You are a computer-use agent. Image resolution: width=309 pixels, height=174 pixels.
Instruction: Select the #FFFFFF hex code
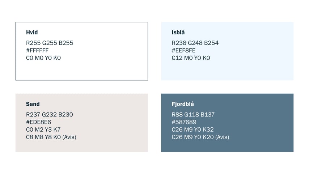pyautogui.click(x=37, y=50)
